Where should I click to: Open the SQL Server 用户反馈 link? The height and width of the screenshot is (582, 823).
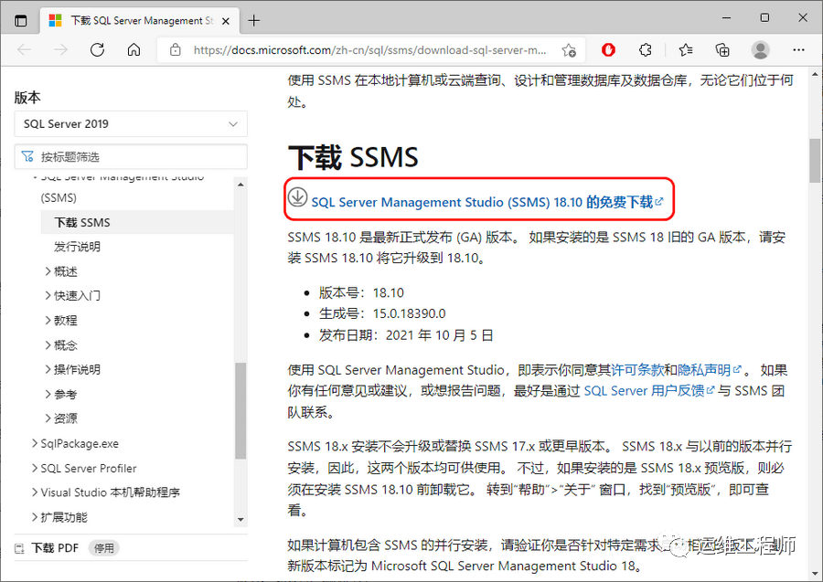(649, 391)
